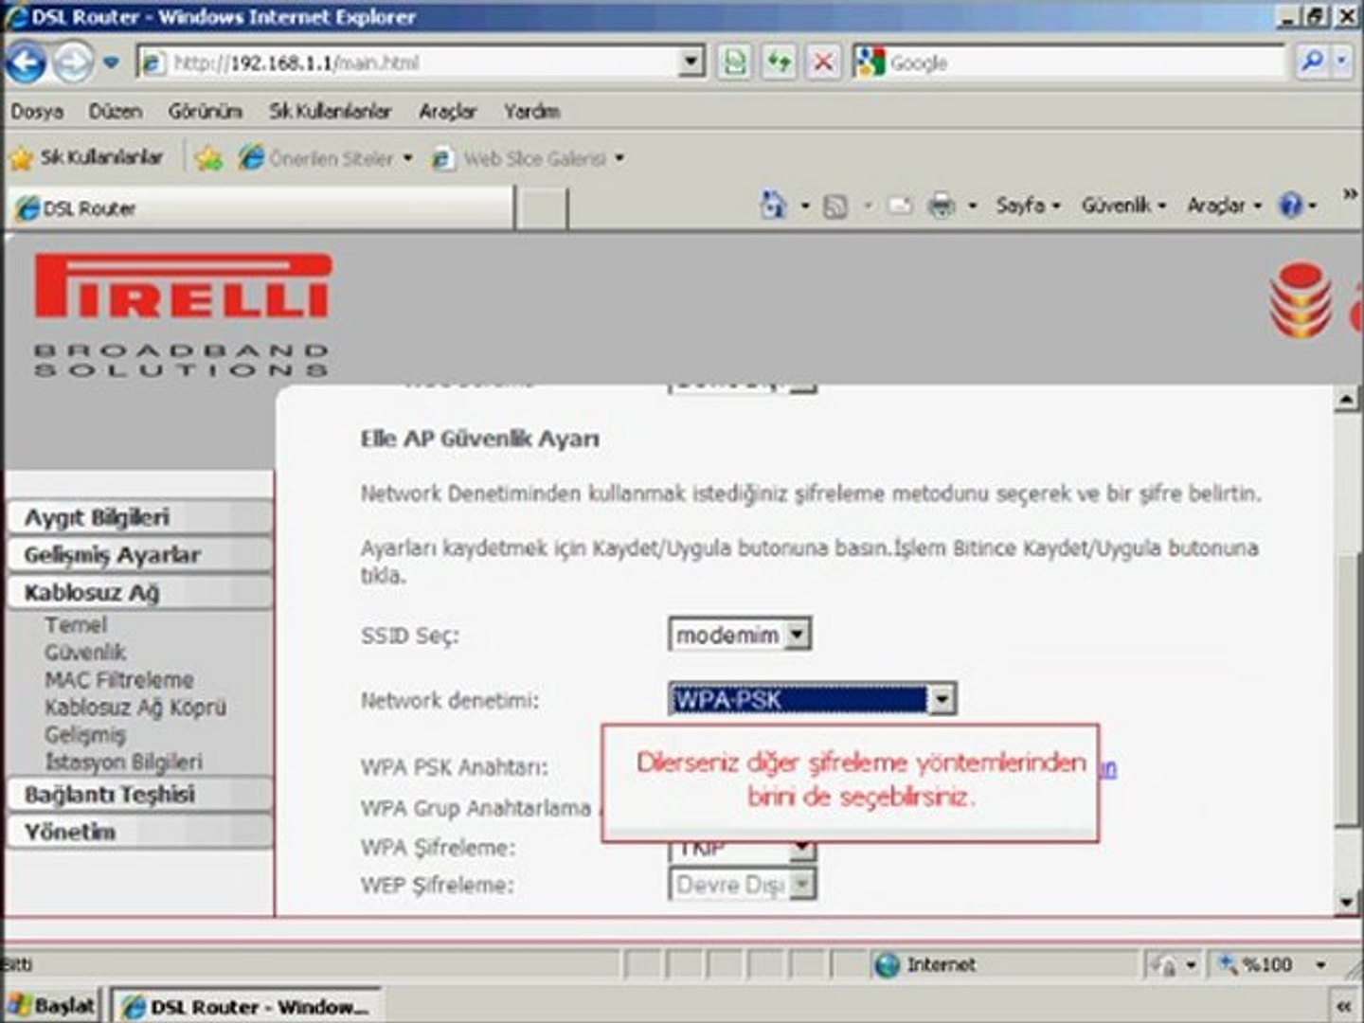Click the search magnifier icon
This screenshot has width=1364, height=1023.
click(1312, 63)
